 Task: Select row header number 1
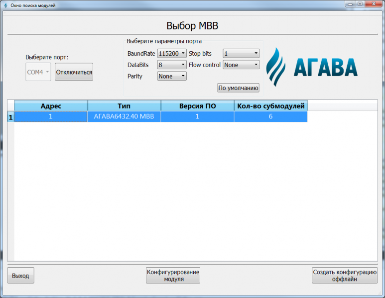point(11,117)
